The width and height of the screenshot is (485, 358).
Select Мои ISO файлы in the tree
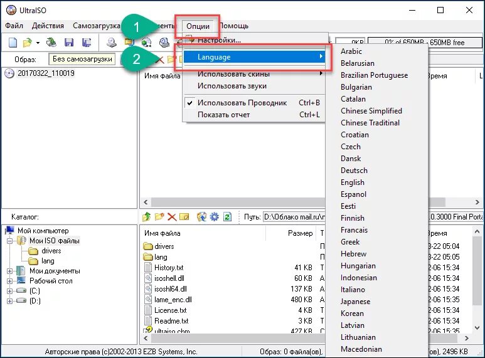click(55, 241)
